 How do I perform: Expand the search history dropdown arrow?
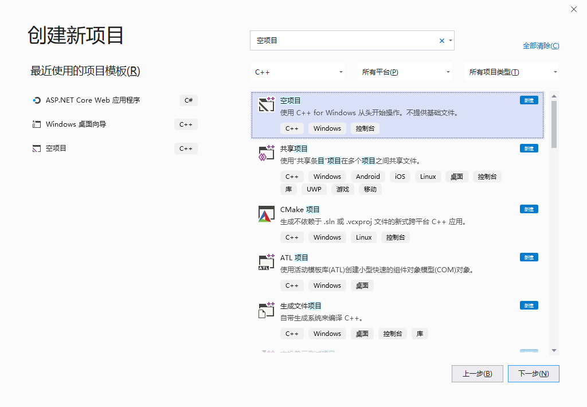tap(451, 41)
